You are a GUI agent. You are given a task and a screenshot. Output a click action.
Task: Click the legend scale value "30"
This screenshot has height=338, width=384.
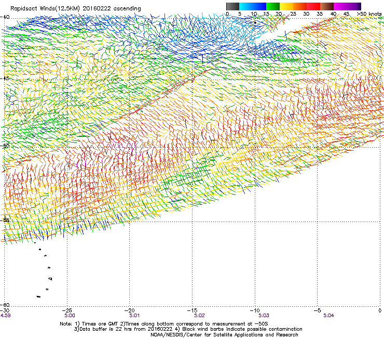pos(306,14)
